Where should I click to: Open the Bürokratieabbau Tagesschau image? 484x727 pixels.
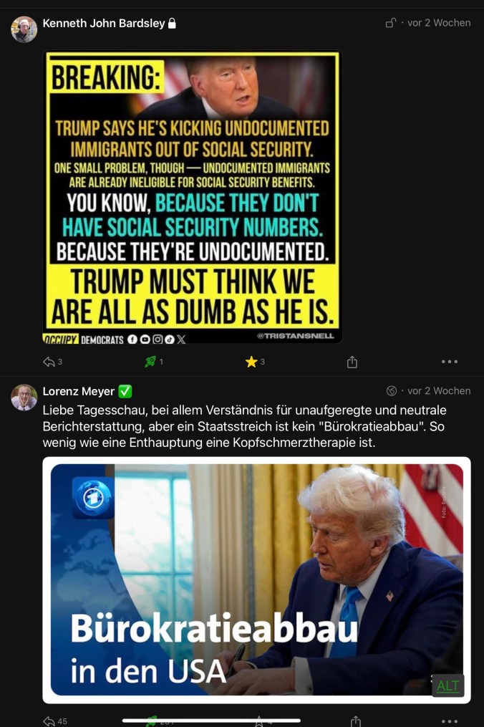pyautogui.click(x=256, y=580)
